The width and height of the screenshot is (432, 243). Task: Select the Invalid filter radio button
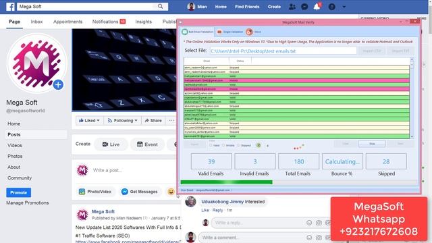pos(223,145)
